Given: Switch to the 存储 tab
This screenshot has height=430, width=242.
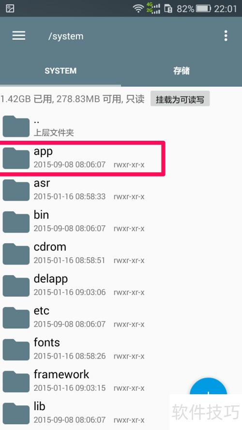Looking at the screenshot, I should pos(181,71).
